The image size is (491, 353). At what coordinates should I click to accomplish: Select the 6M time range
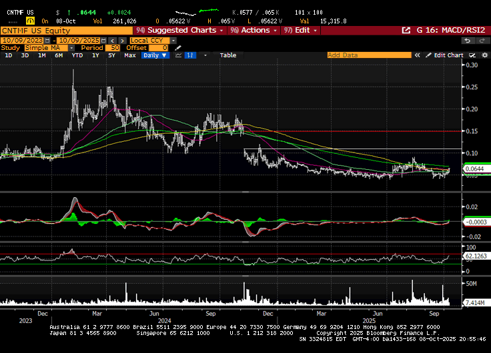pos(59,55)
